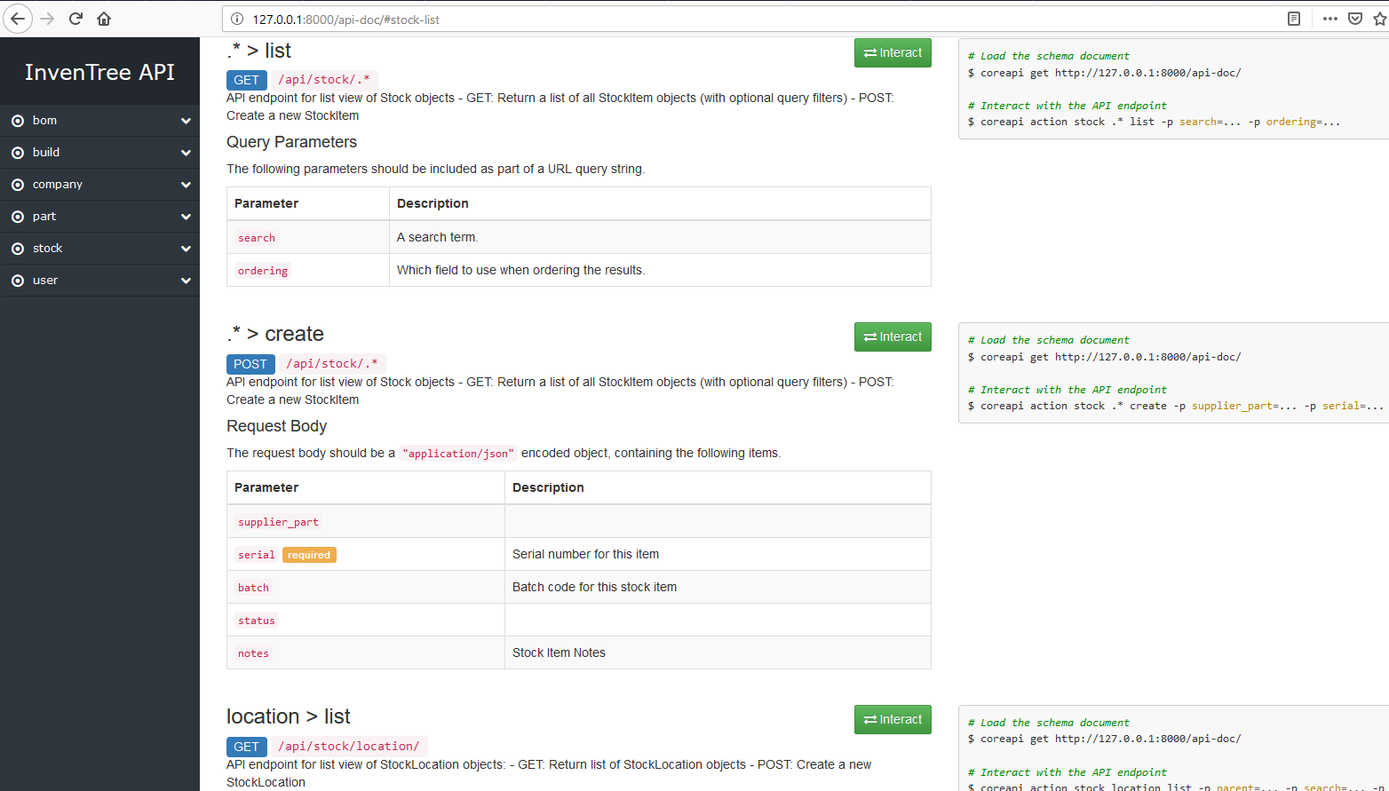This screenshot has width=1389, height=791.
Task: Click the GET badge for /api/stock/location/
Action: pyautogui.click(x=246, y=747)
